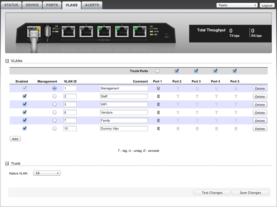Open the Native VLAN dropdown

tap(47, 173)
